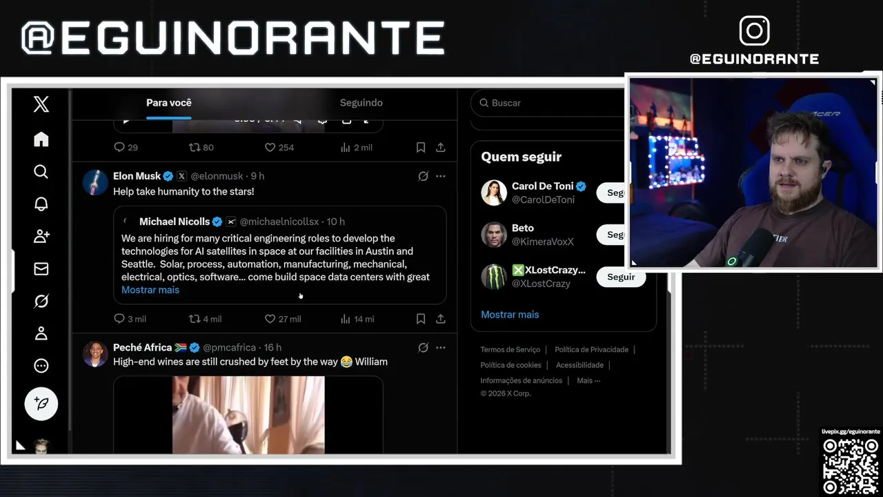Repost Elon Musk's post with 4 mil
Screen dimensions: 883x497
point(195,319)
